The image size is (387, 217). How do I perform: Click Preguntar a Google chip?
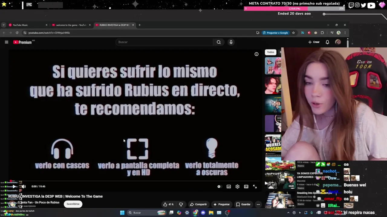(x=275, y=33)
